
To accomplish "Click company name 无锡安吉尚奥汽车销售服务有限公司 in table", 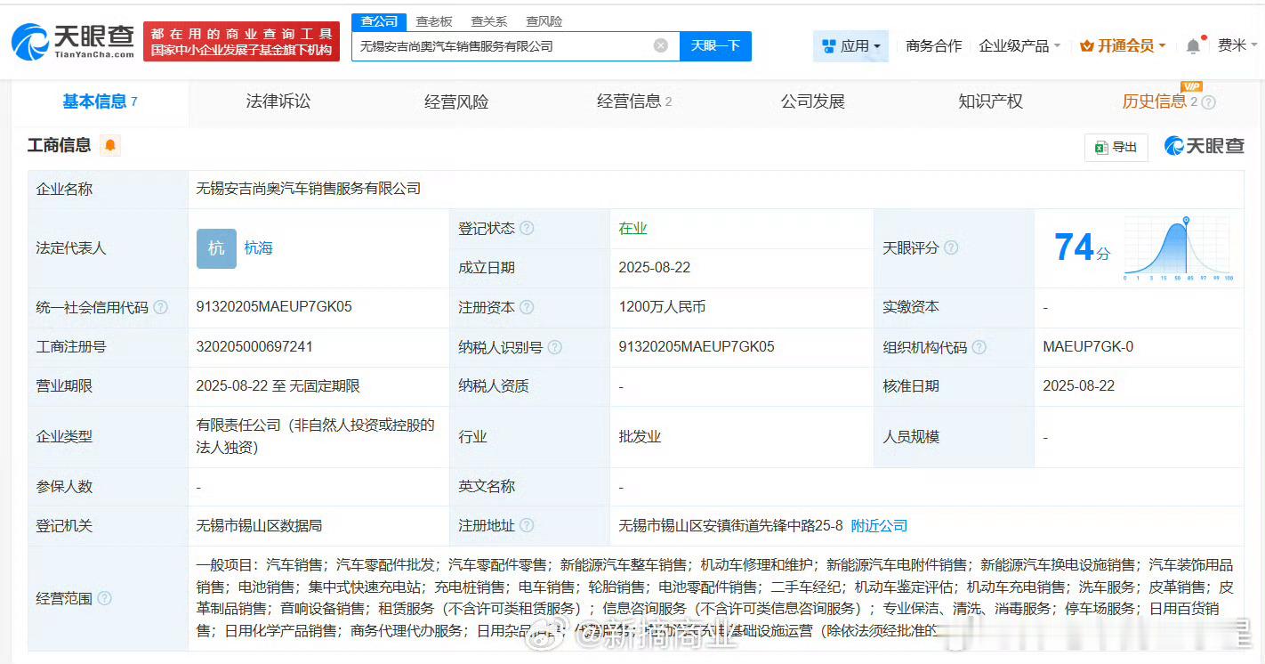I will pyautogui.click(x=309, y=189).
